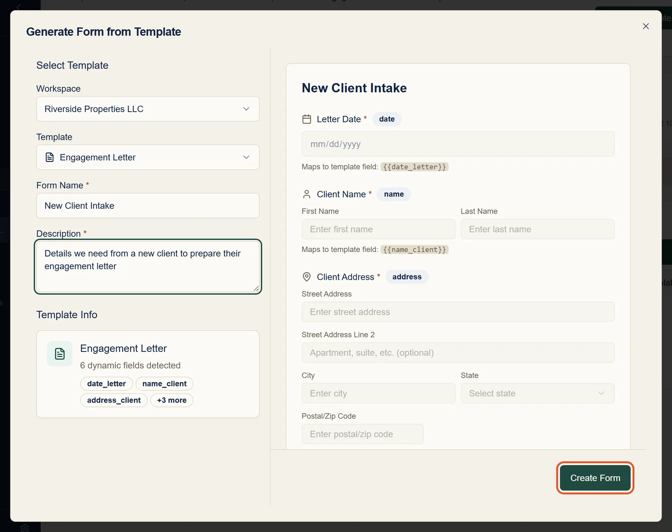Click the person icon beside Client Name
The image size is (672, 532).
pyautogui.click(x=307, y=194)
